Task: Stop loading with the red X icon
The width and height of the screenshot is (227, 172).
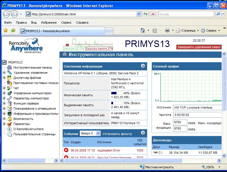Action: 153,14
